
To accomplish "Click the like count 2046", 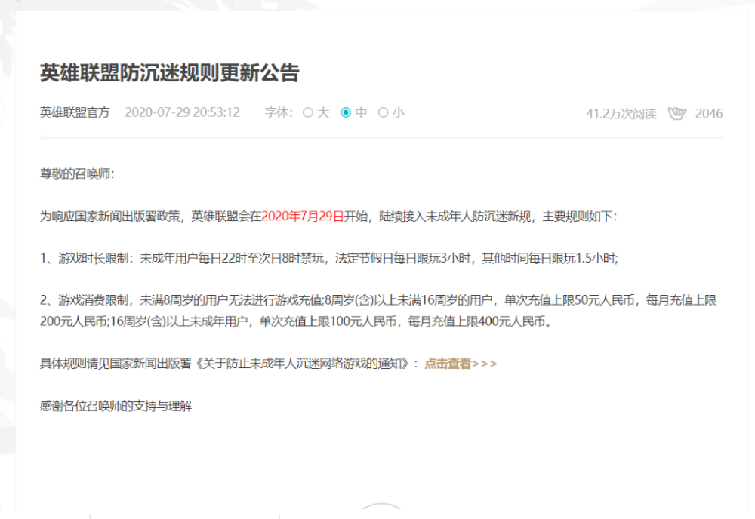I will click(x=709, y=113).
